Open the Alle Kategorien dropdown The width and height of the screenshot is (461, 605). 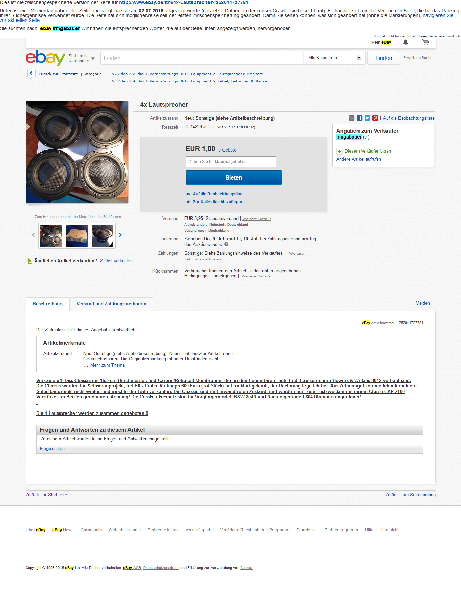coord(334,58)
